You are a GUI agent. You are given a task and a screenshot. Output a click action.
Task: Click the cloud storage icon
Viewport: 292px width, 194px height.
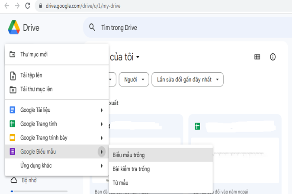click(x=14, y=180)
